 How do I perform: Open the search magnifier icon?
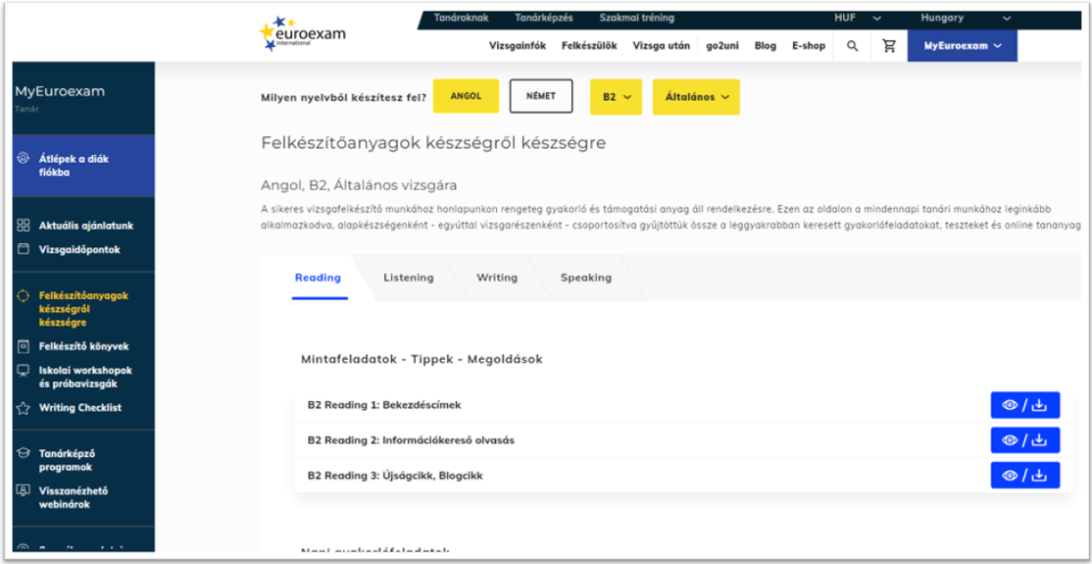[853, 46]
